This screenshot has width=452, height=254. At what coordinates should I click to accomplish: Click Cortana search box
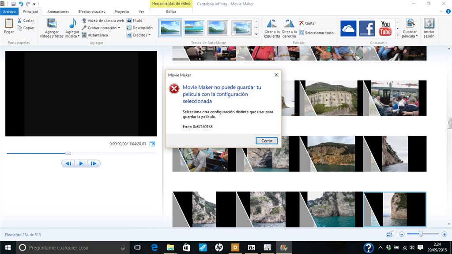pyautogui.click(x=73, y=247)
